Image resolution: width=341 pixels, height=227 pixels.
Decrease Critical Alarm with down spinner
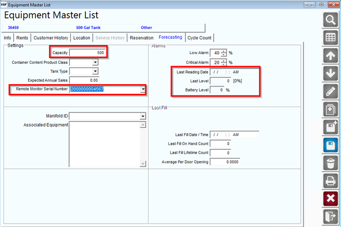click(x=223, y=64)
